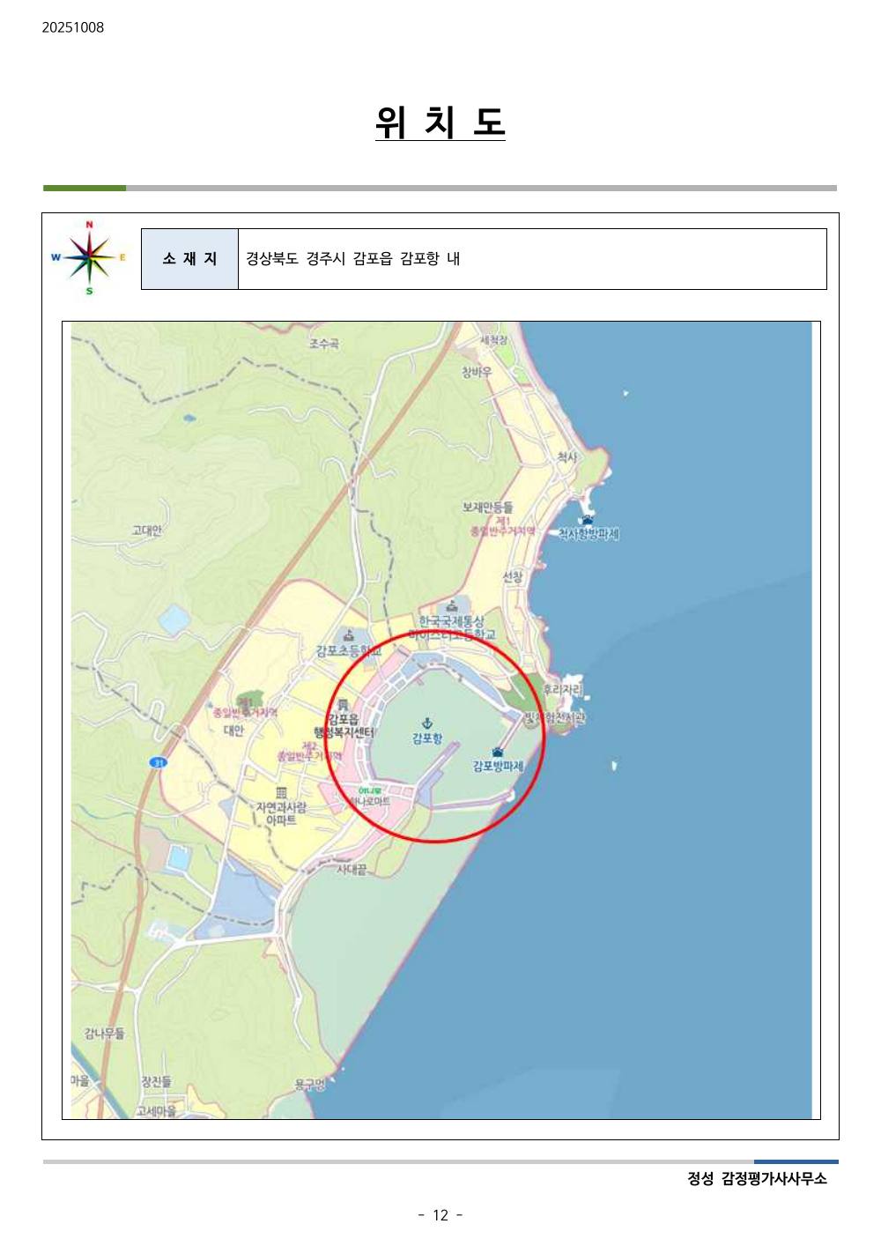Click the lighthouse icon above 감포방파제
Screen dimensions: 881x1246
pos(498,752)
